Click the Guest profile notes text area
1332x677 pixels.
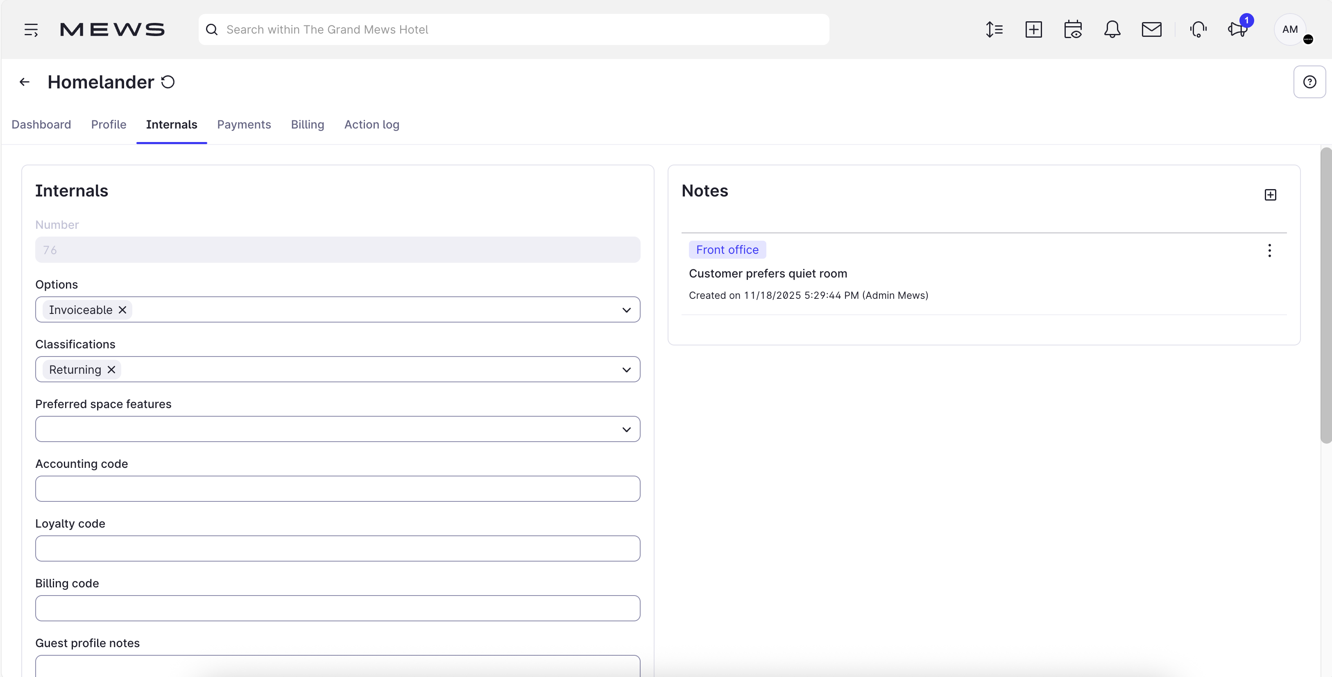(338, 666)
